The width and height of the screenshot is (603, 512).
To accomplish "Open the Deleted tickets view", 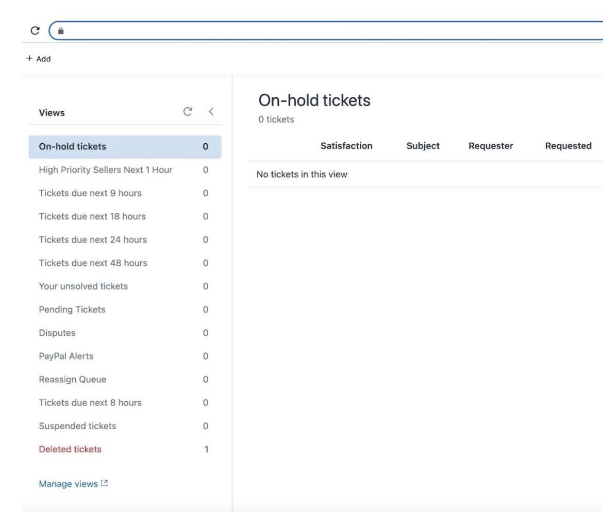I will (x=125, y=449).
